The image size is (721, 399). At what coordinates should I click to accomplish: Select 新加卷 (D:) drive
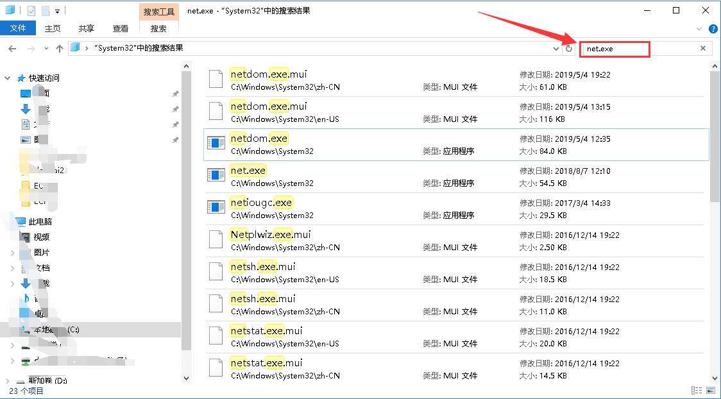pos(47,381)
